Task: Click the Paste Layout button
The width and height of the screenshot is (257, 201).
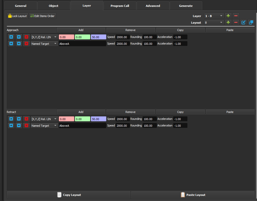Action: [193, 195]
